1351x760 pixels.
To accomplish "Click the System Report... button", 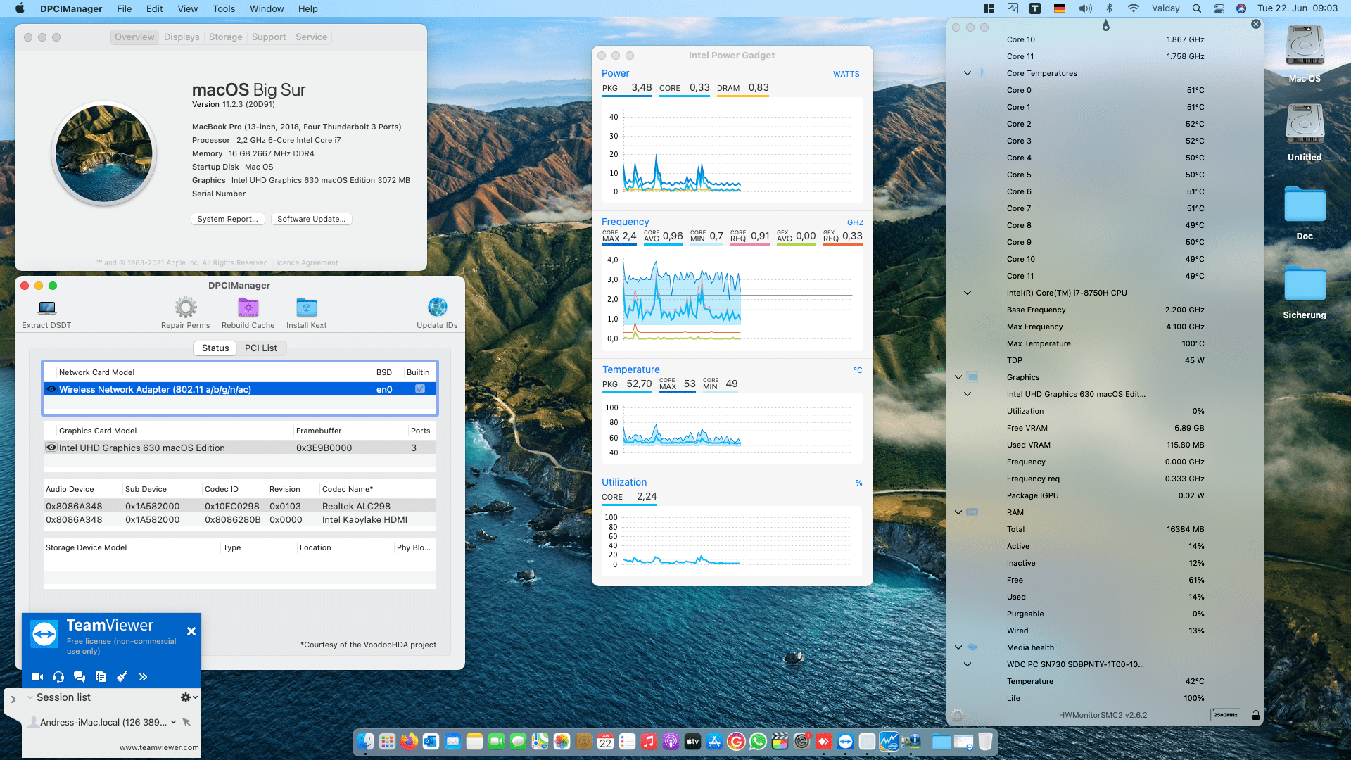I will click(228, 219).
